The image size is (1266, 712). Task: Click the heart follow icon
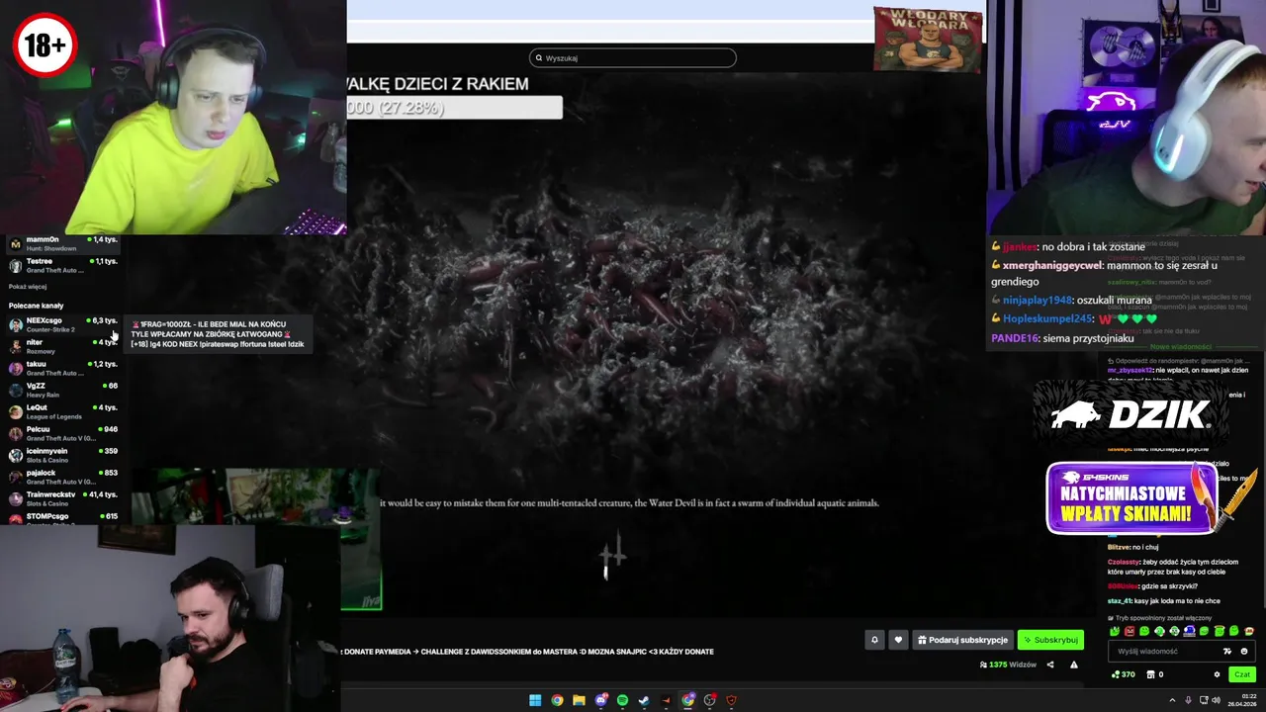(x=898, y=640)
